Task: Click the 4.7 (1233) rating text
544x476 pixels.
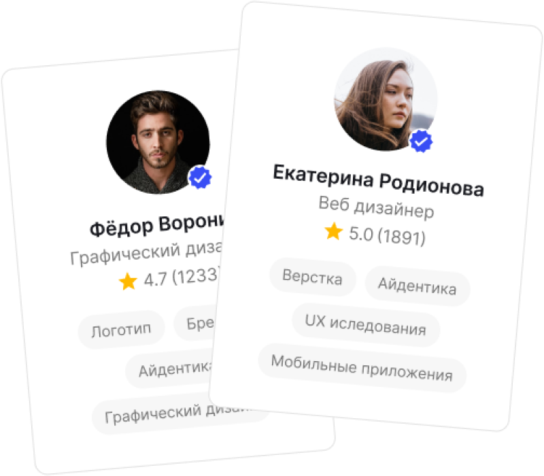Action: point(182,277)
